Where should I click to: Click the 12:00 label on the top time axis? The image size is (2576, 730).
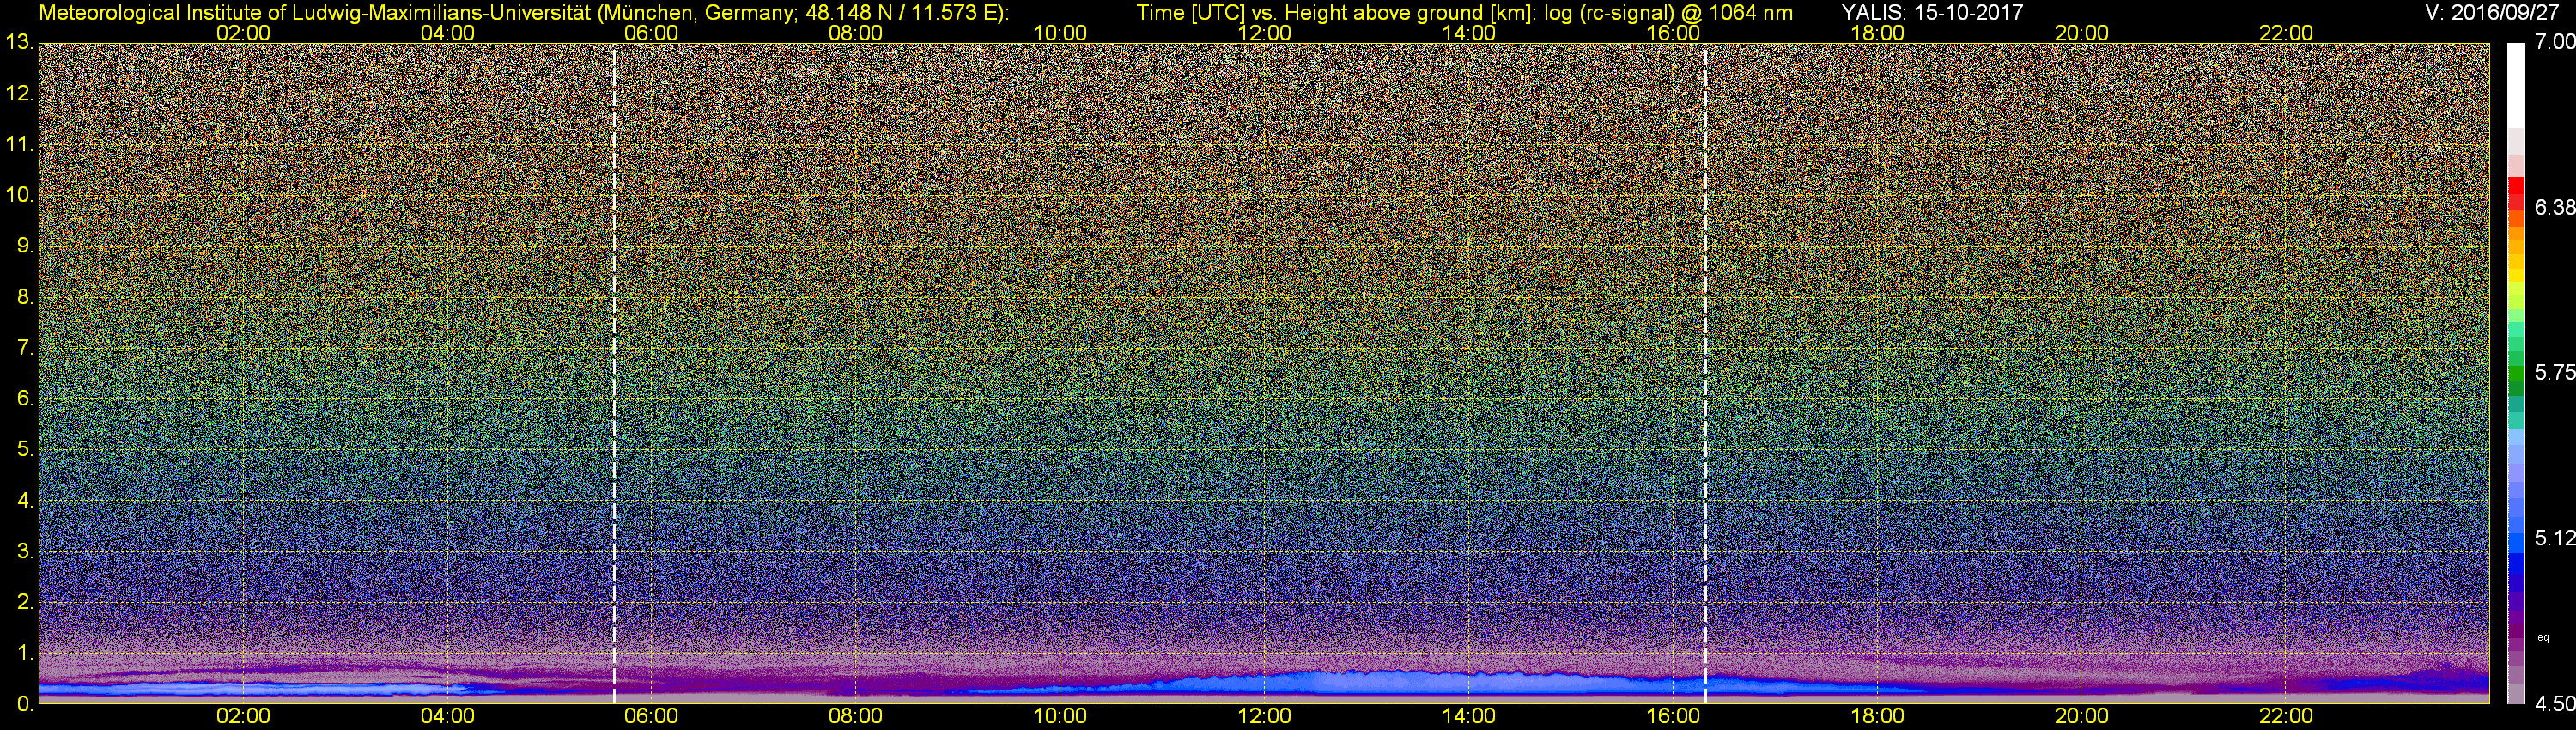1264,33
